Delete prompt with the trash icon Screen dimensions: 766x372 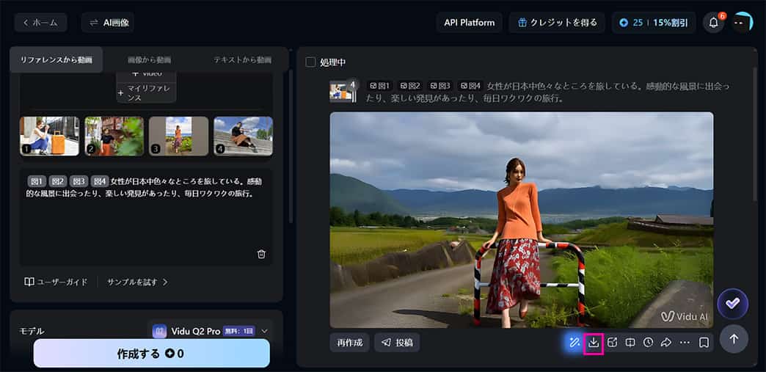click(261, 254)
